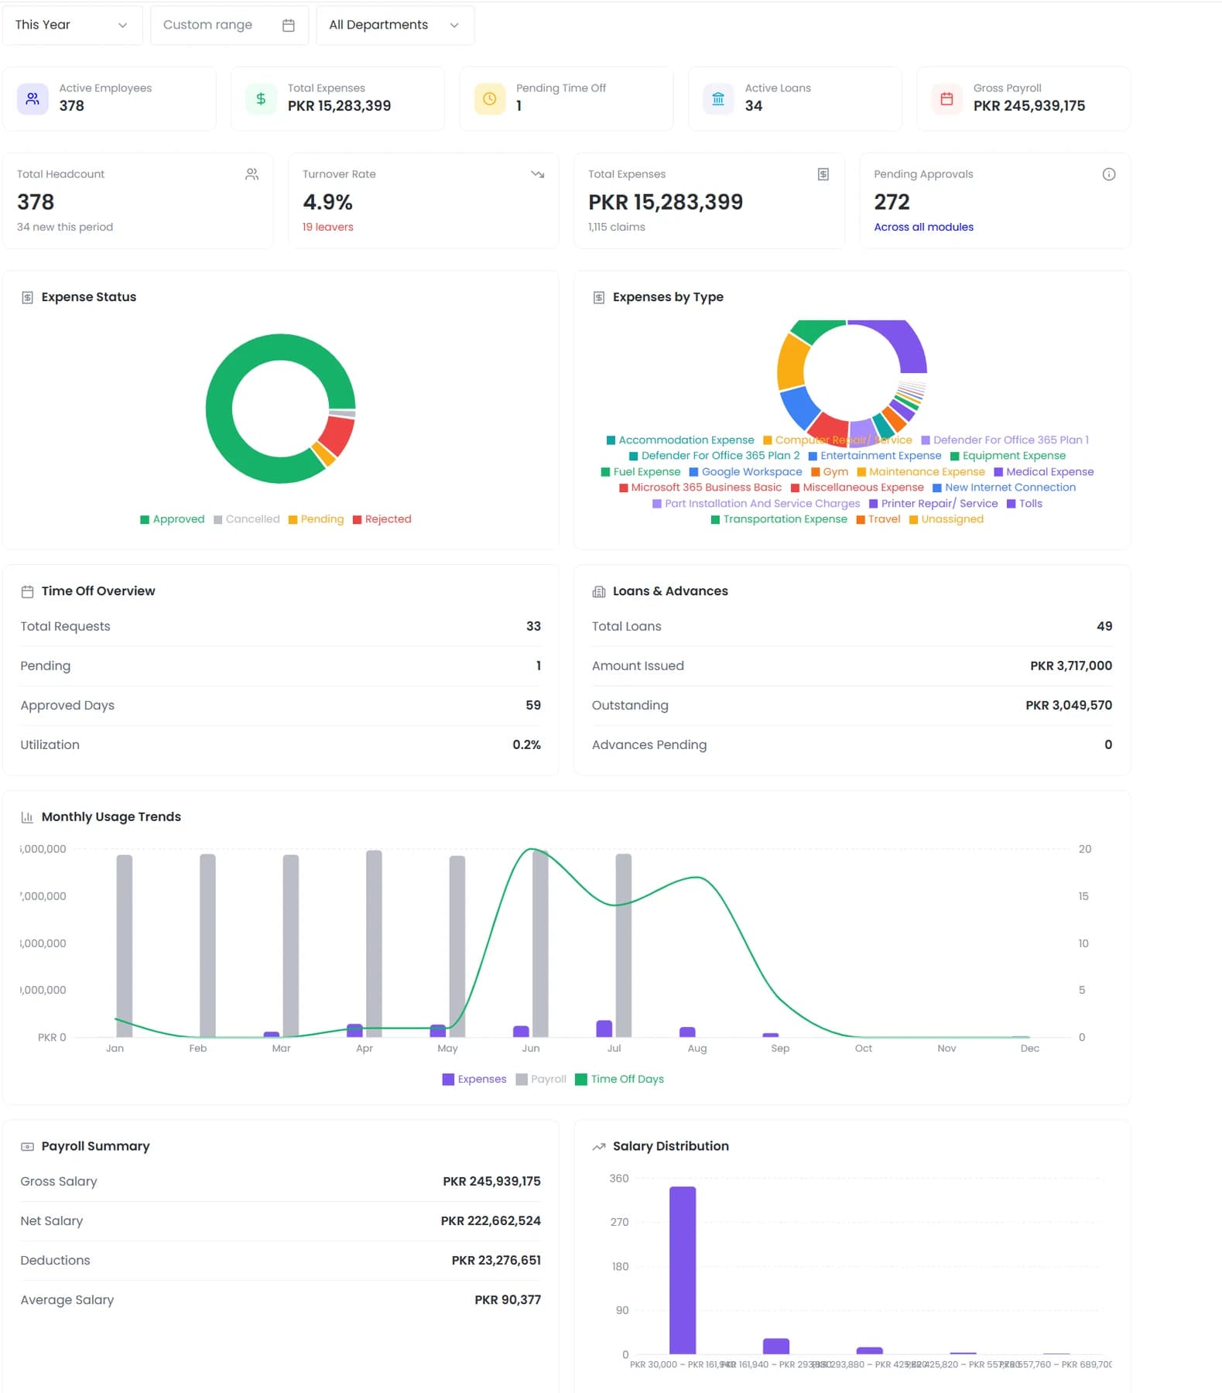1222x1393 pixels.
Task: Click the Outstanding PKR 3,049,570 value
Action: pos(1068,705)
